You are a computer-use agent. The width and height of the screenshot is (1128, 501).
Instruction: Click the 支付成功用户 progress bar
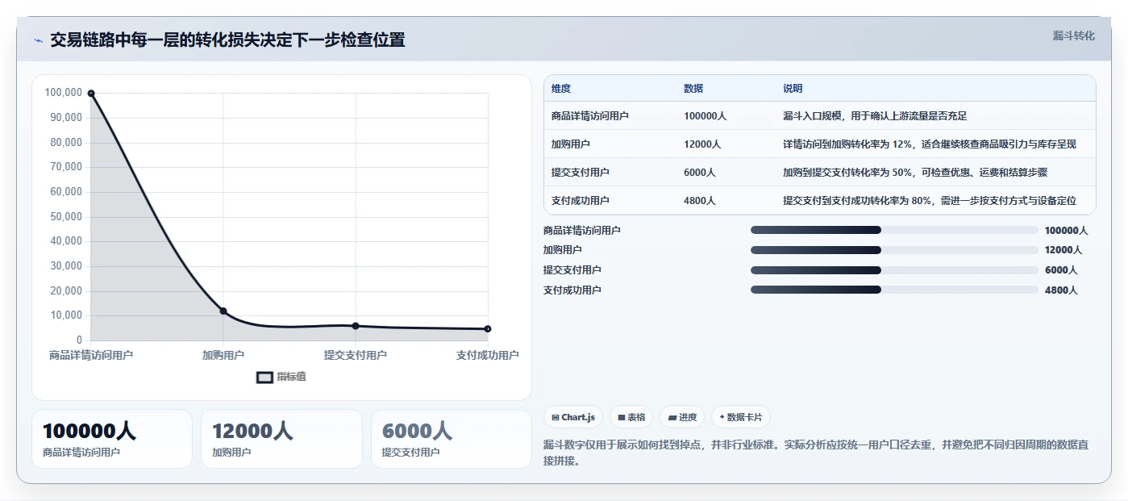click(x=894, y=290)
